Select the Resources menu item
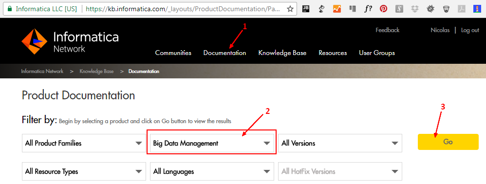486x184 pixels. [333, 53]
